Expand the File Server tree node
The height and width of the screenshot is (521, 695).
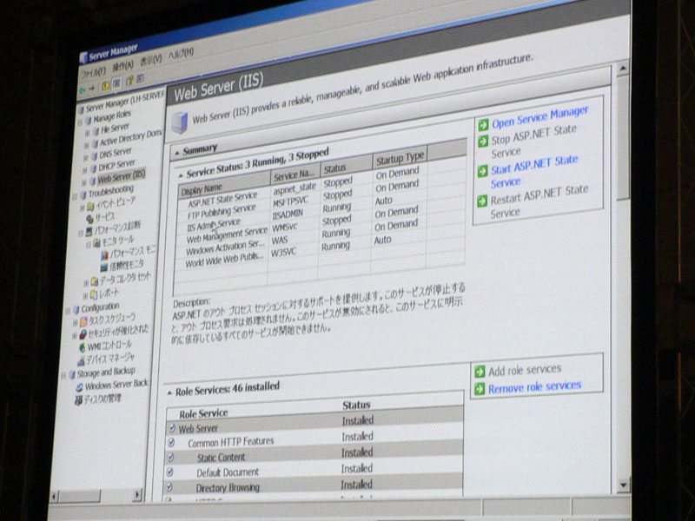(88, 133)
